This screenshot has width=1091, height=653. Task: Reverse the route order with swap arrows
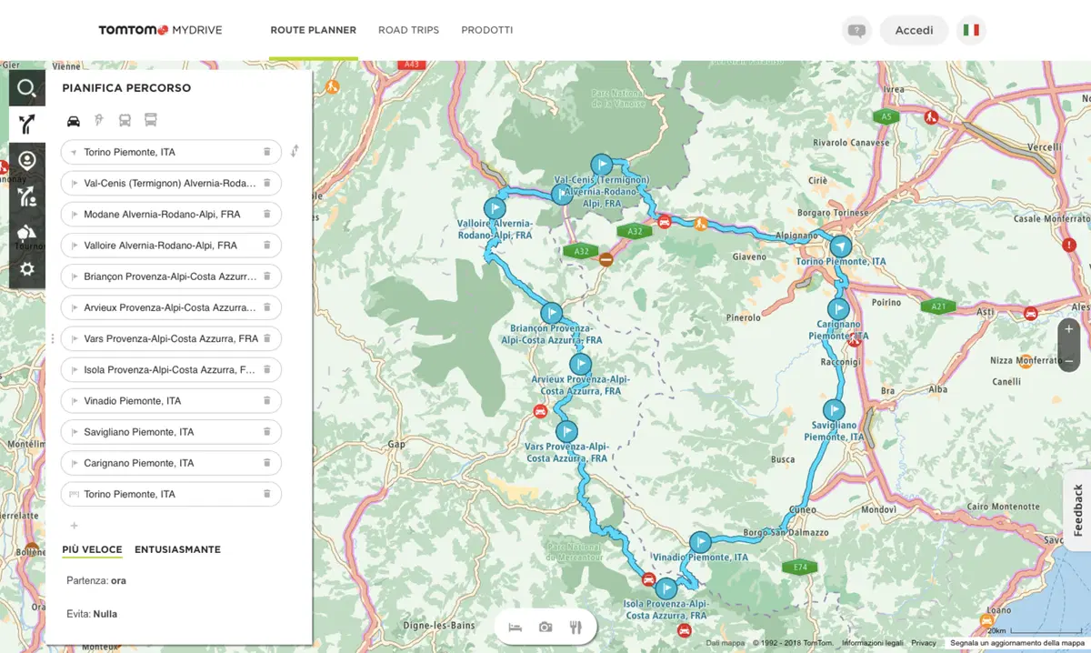[x=295, y=151]
